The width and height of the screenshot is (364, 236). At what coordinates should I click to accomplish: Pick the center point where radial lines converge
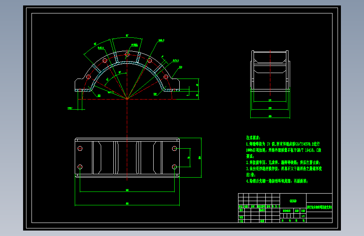127,99
